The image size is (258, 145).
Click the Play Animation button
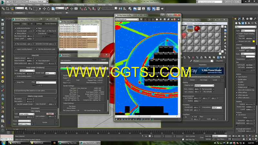click(x=236, y=136)
